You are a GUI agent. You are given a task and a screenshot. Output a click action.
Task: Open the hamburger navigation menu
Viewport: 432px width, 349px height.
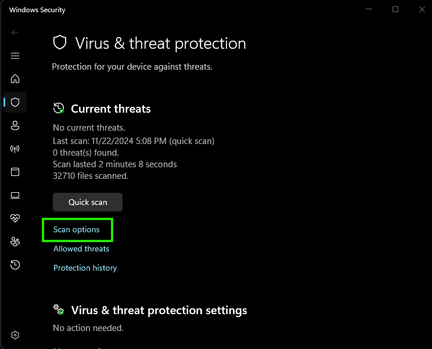pyautogui.click(x=15, y=56)
